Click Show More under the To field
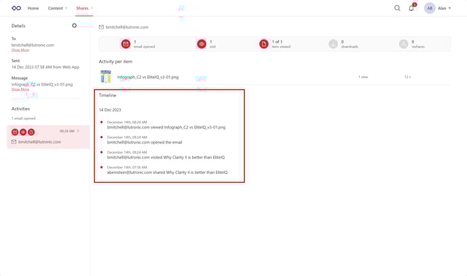467x276 pixels. (20, 50)
